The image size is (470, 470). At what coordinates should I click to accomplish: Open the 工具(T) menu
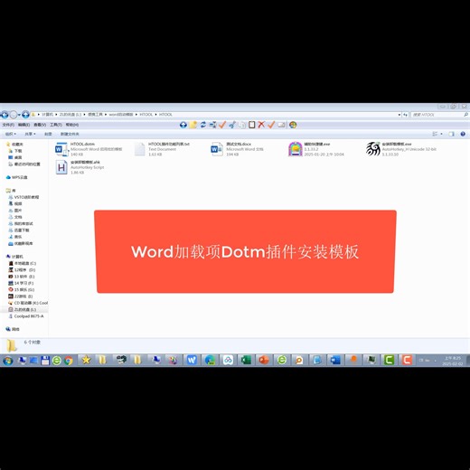click(56, 125)
